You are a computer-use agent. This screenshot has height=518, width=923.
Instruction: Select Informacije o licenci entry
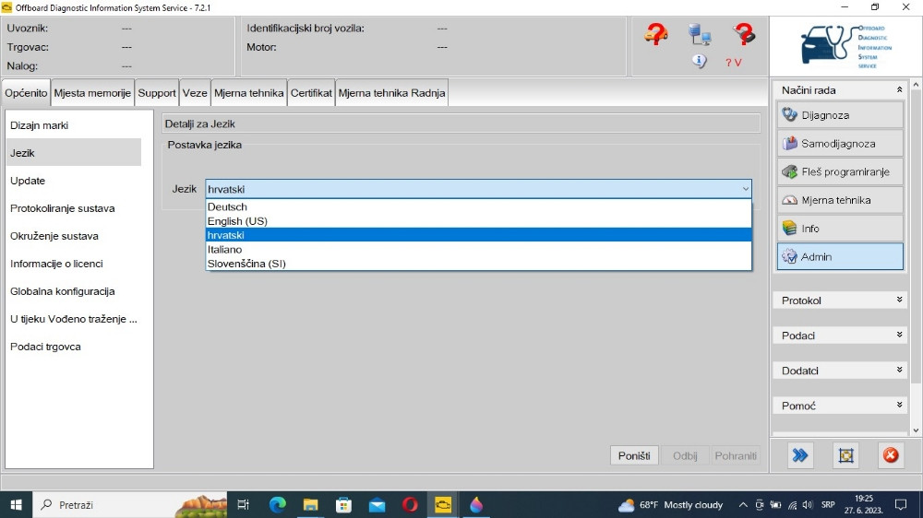pyautogui.click(x=74, y=264)
